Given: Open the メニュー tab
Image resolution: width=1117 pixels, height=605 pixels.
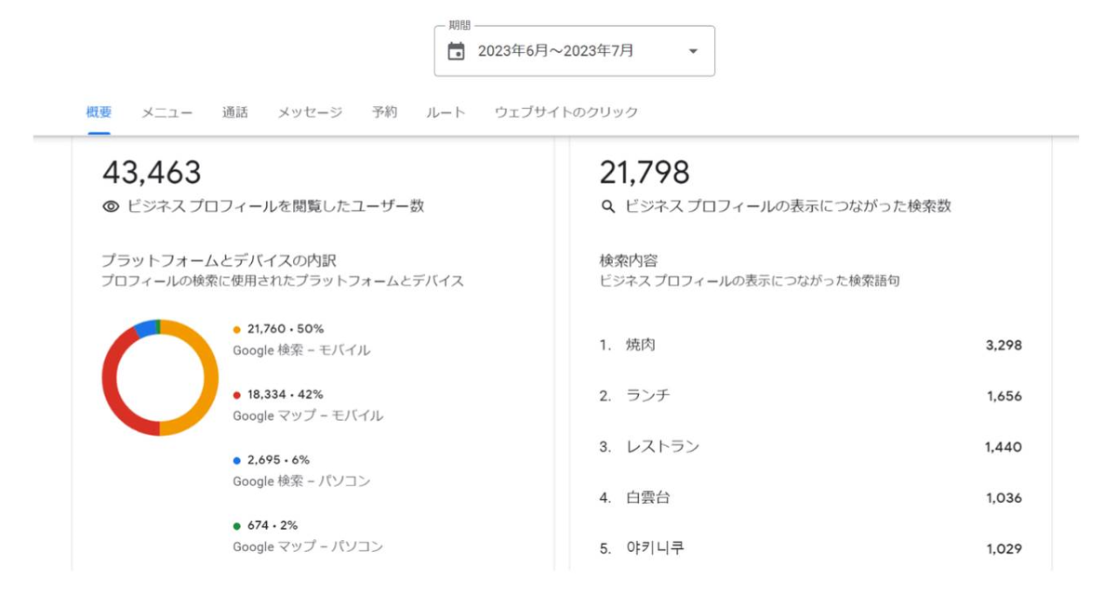Looking at the screenshot, I should [x=166, y=112].
